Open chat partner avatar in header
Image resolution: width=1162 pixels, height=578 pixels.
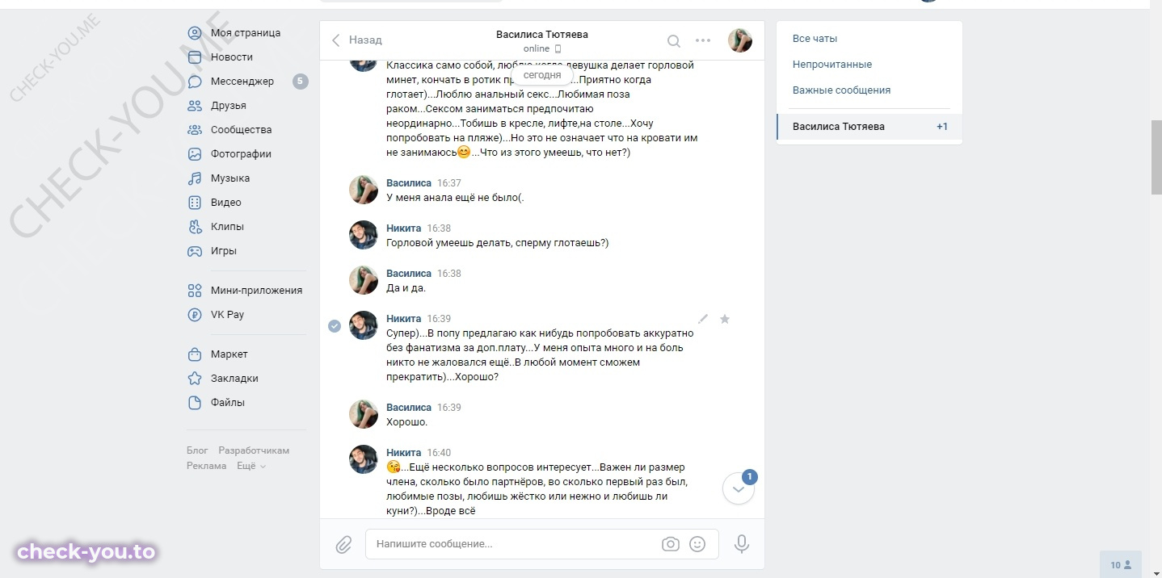(740, 40)
